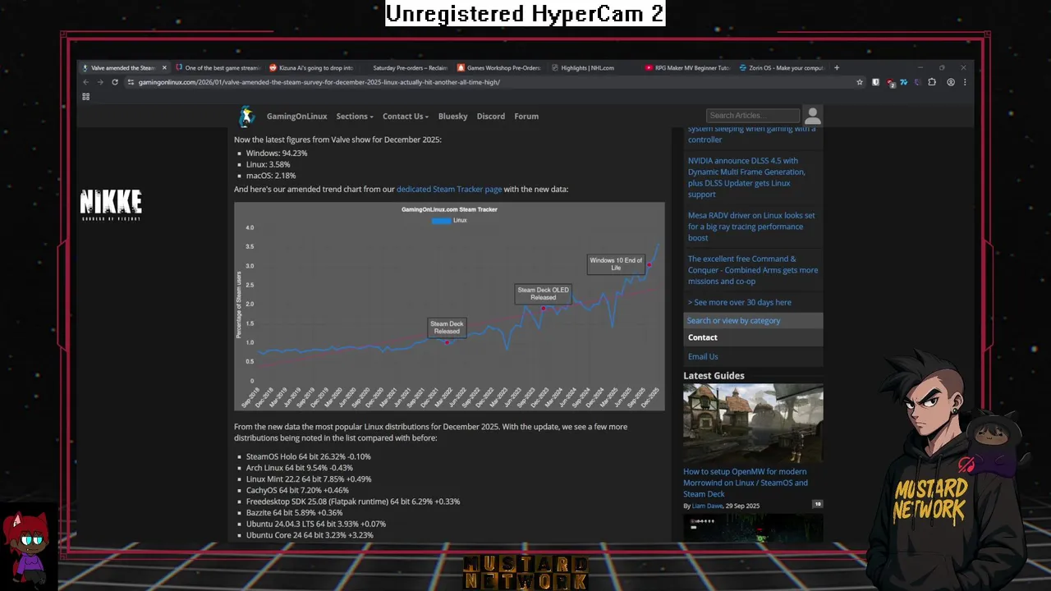Open the Mesa RADV driver article link
1051x591 pixels.
pyautogui.click(x=751, y=227)
